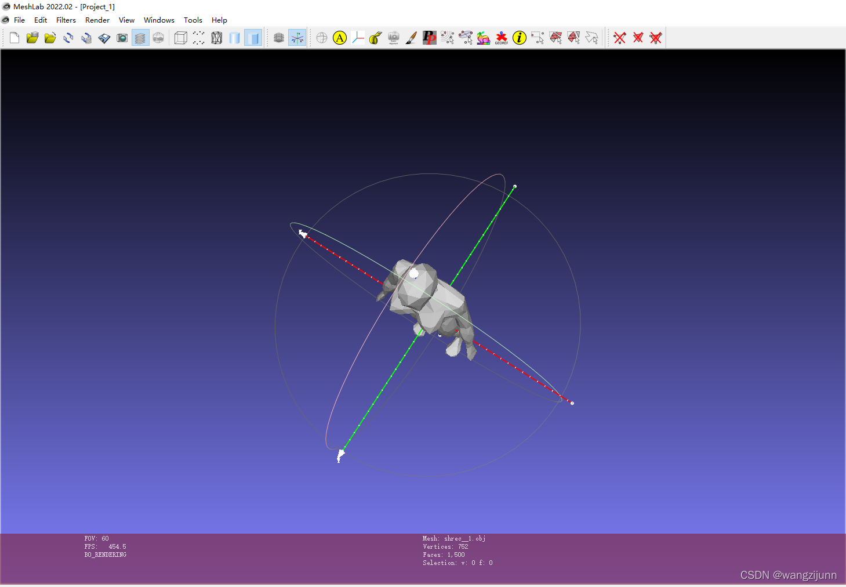Open the rainbow bunny Quality Mapper

484,38
